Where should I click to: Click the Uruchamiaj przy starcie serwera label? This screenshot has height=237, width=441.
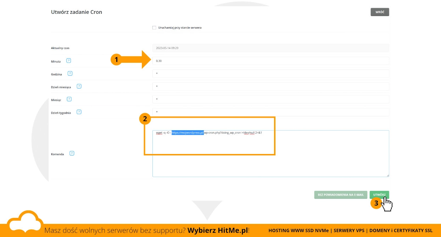pos(180,28)
